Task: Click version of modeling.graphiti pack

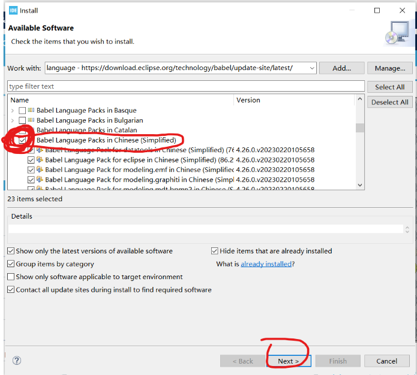Action: [275, 180]
